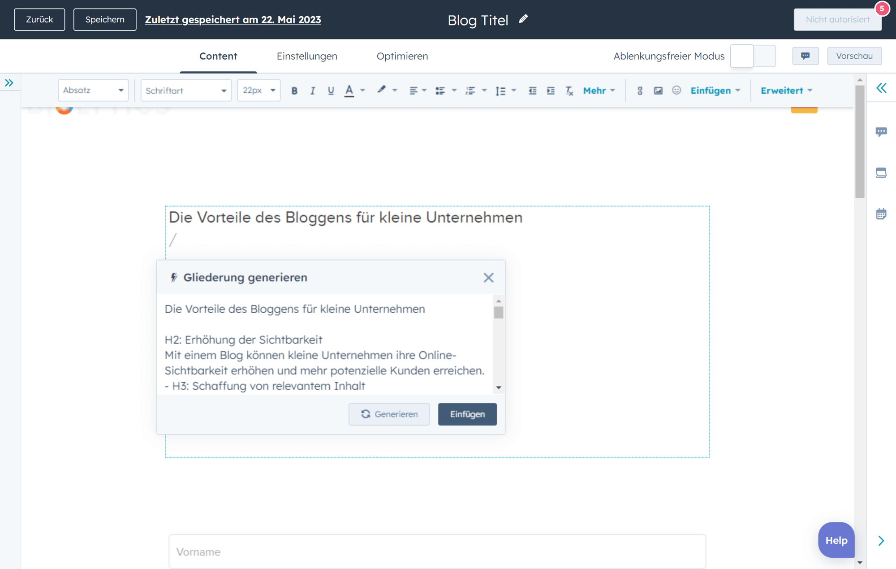
Task: Insert an image via toolbar icon
Action: tap(658, 91)
